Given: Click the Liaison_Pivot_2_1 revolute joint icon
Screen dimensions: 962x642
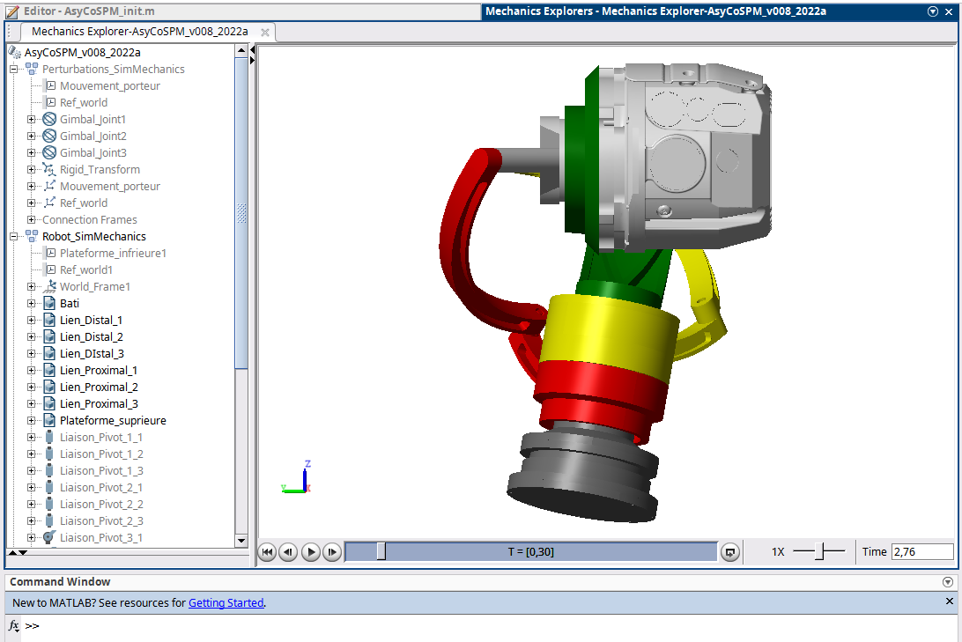Looking at the screenshot, I should pos(49,487).
